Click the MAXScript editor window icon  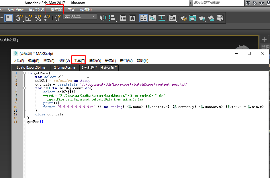[15, 53]
